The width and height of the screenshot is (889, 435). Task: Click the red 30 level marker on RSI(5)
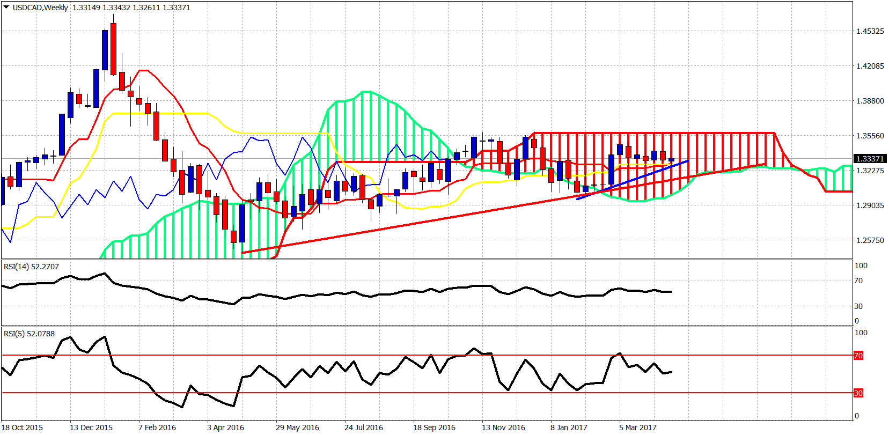tap(858, 393)
